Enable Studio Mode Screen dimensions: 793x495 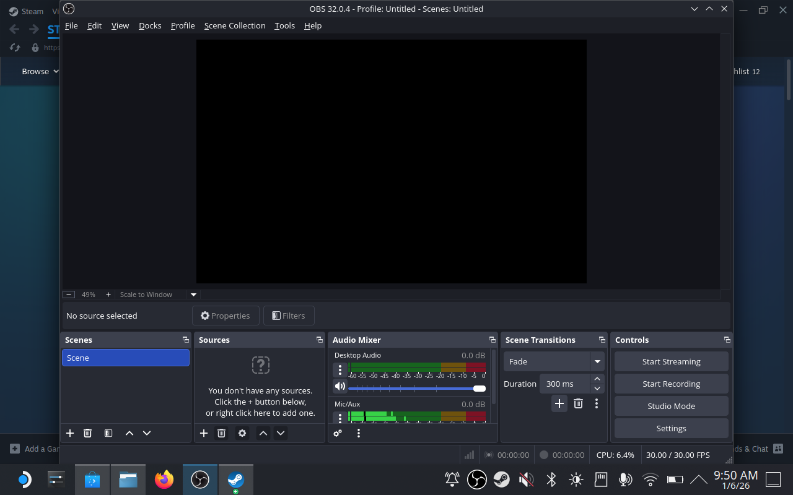(671, 406)
